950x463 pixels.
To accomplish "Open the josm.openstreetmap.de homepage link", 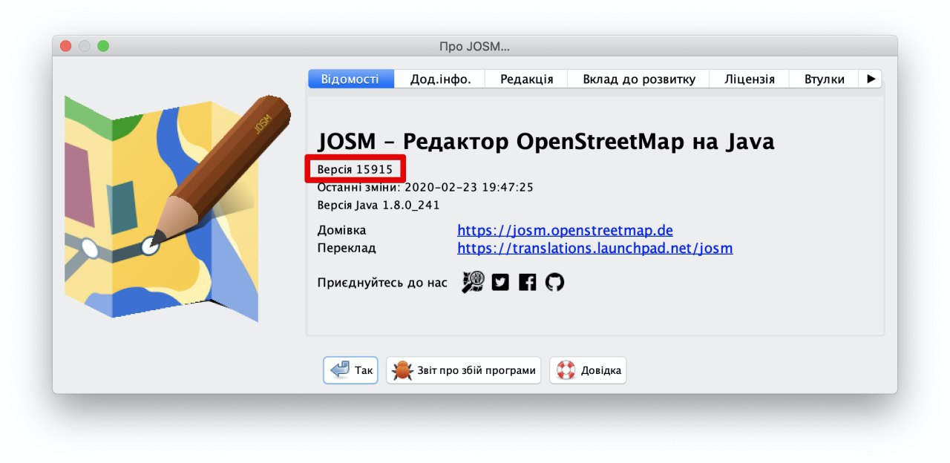I will click(565, 231).
